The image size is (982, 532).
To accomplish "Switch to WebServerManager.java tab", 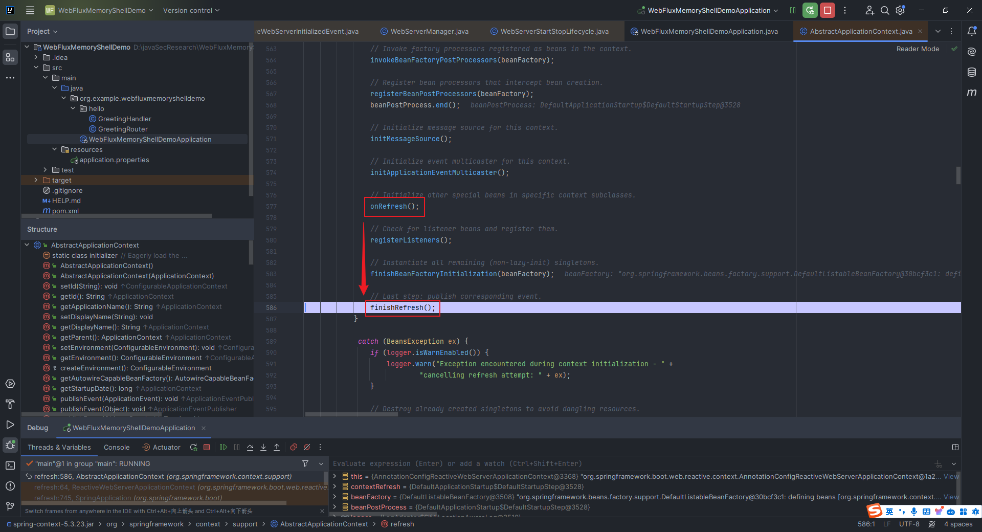I will point(425,31).
